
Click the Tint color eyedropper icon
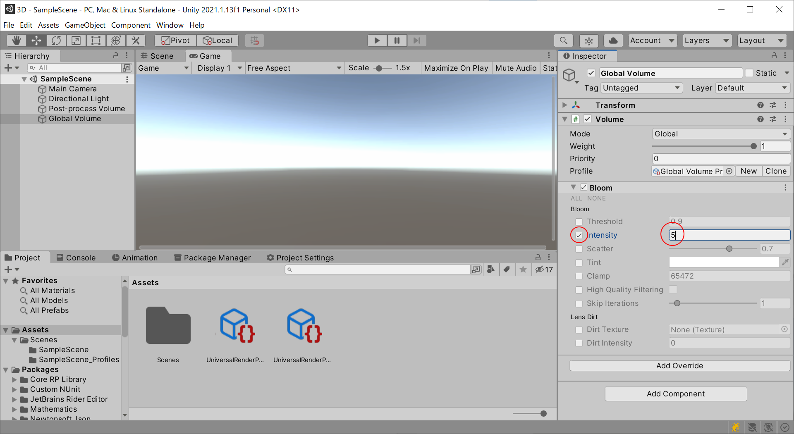tap(785, 262)
